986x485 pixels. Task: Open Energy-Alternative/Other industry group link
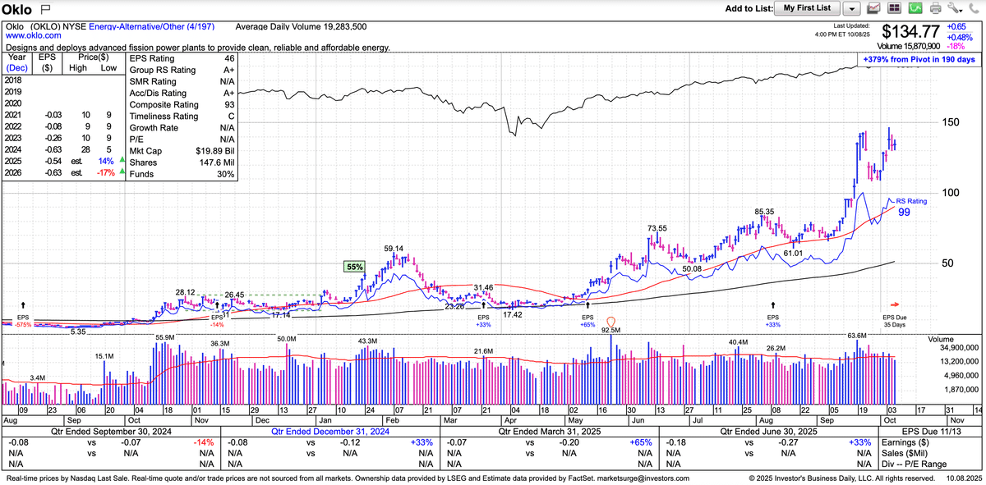point(154,25)
